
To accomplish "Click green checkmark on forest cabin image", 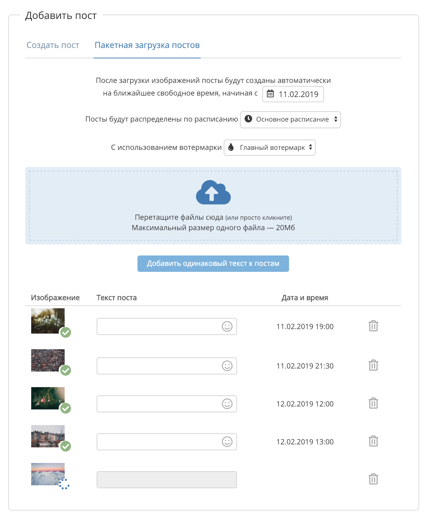I will (66, 408).
